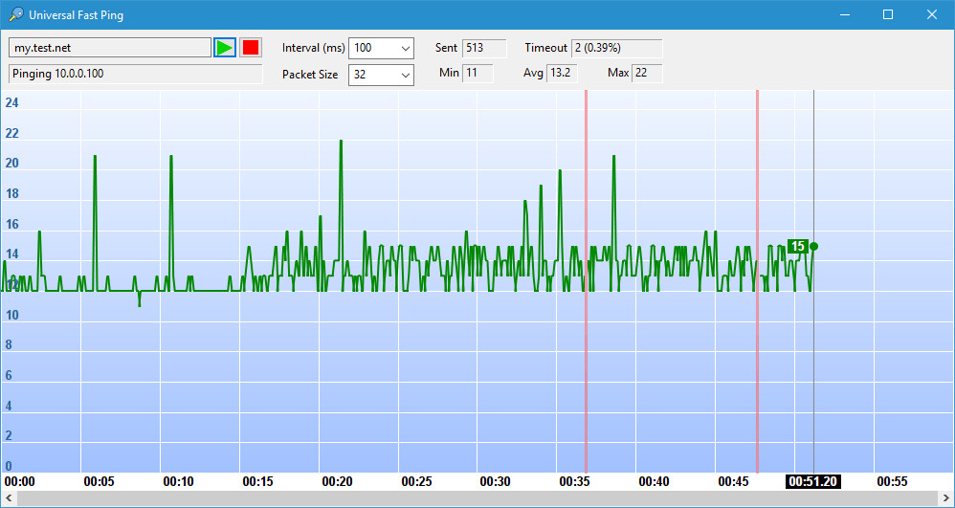This screenshot has width=955, height=508.
Task: Click the scrollbar right arrow
Action: pos(947,498)
